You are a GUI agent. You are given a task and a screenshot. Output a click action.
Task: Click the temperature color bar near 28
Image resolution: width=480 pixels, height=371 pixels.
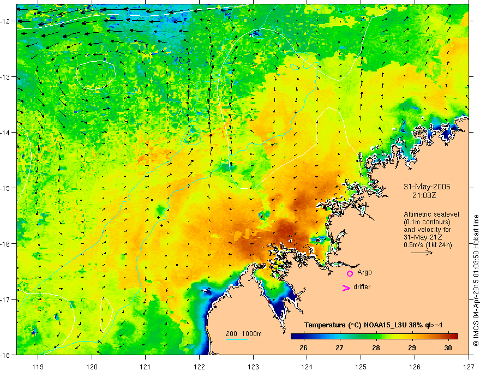click(376, 336)
